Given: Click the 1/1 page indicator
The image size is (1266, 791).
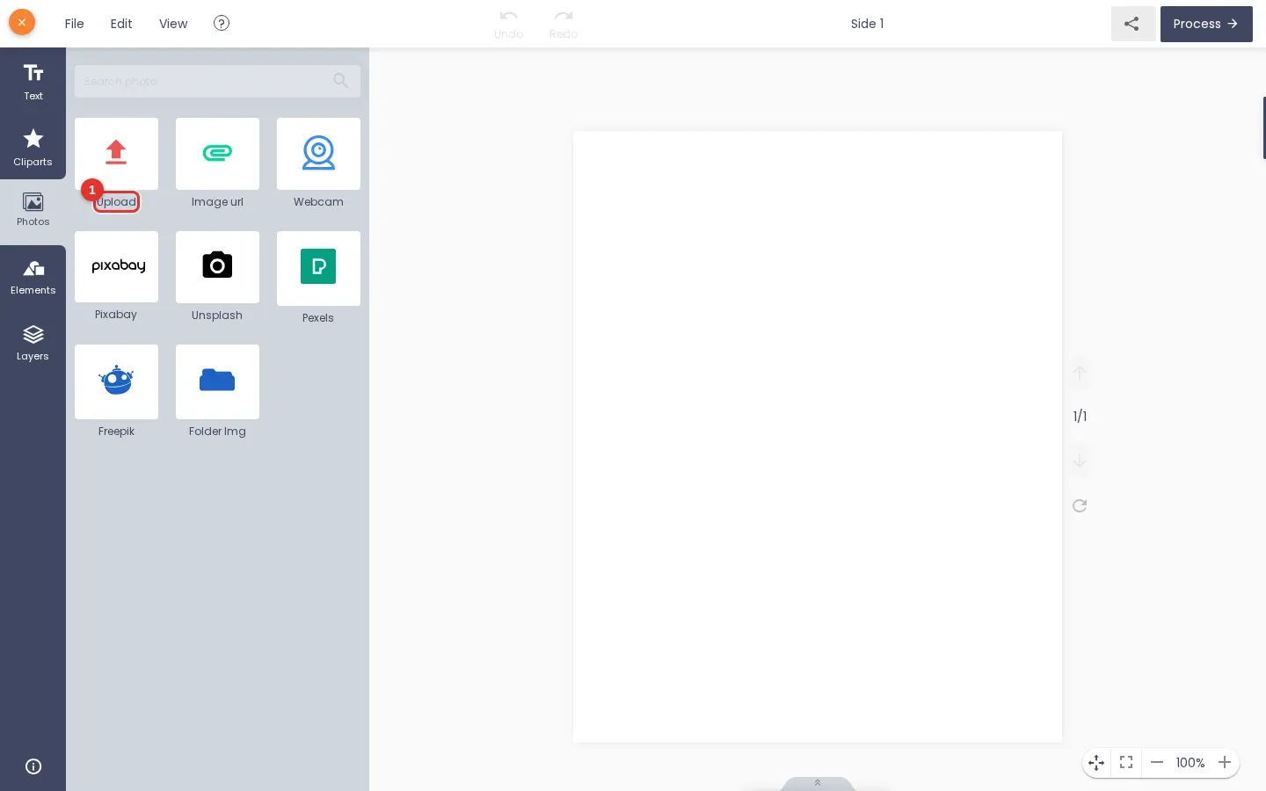Looking at the screenshot, I should point(1080,417).
